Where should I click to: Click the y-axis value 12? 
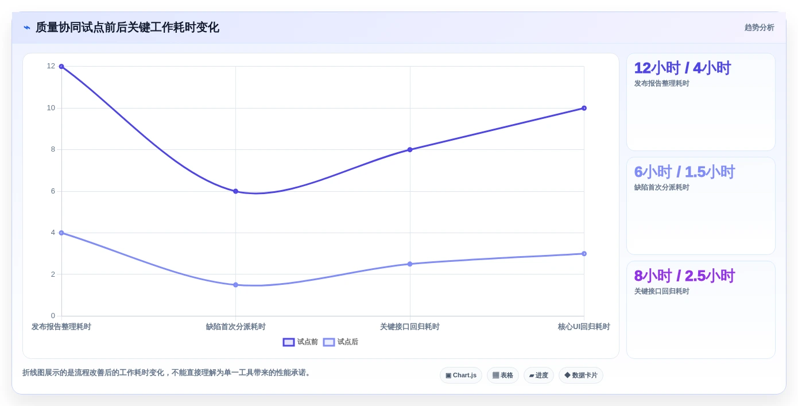pyautogui.click(x=51, y=66)
